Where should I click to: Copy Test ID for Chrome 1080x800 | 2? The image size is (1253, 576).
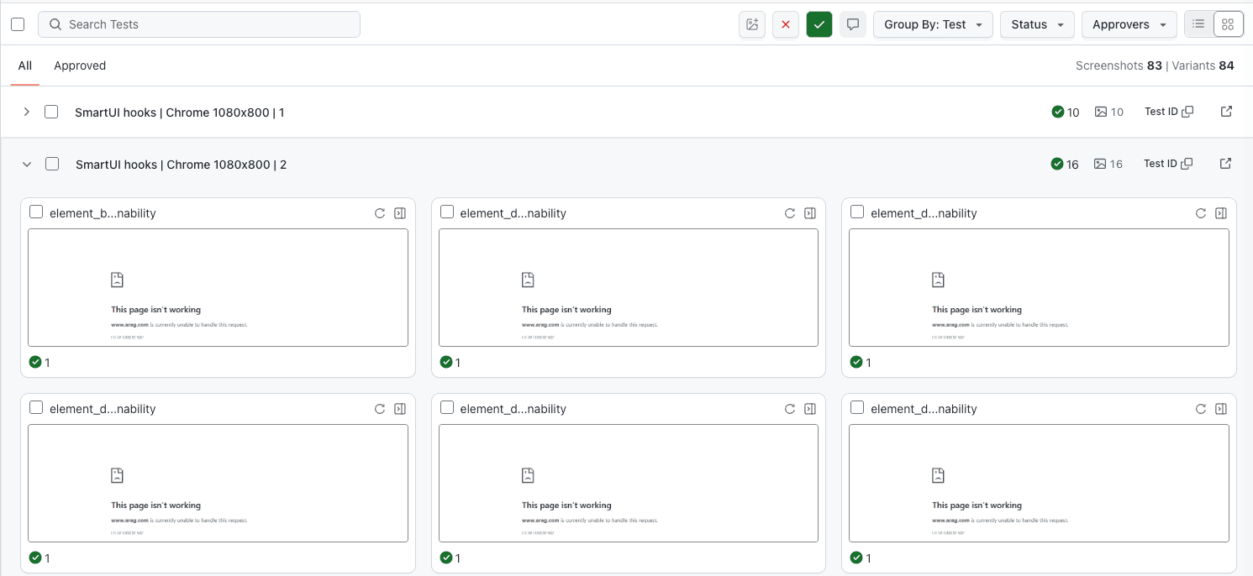tap(1187, 164)
